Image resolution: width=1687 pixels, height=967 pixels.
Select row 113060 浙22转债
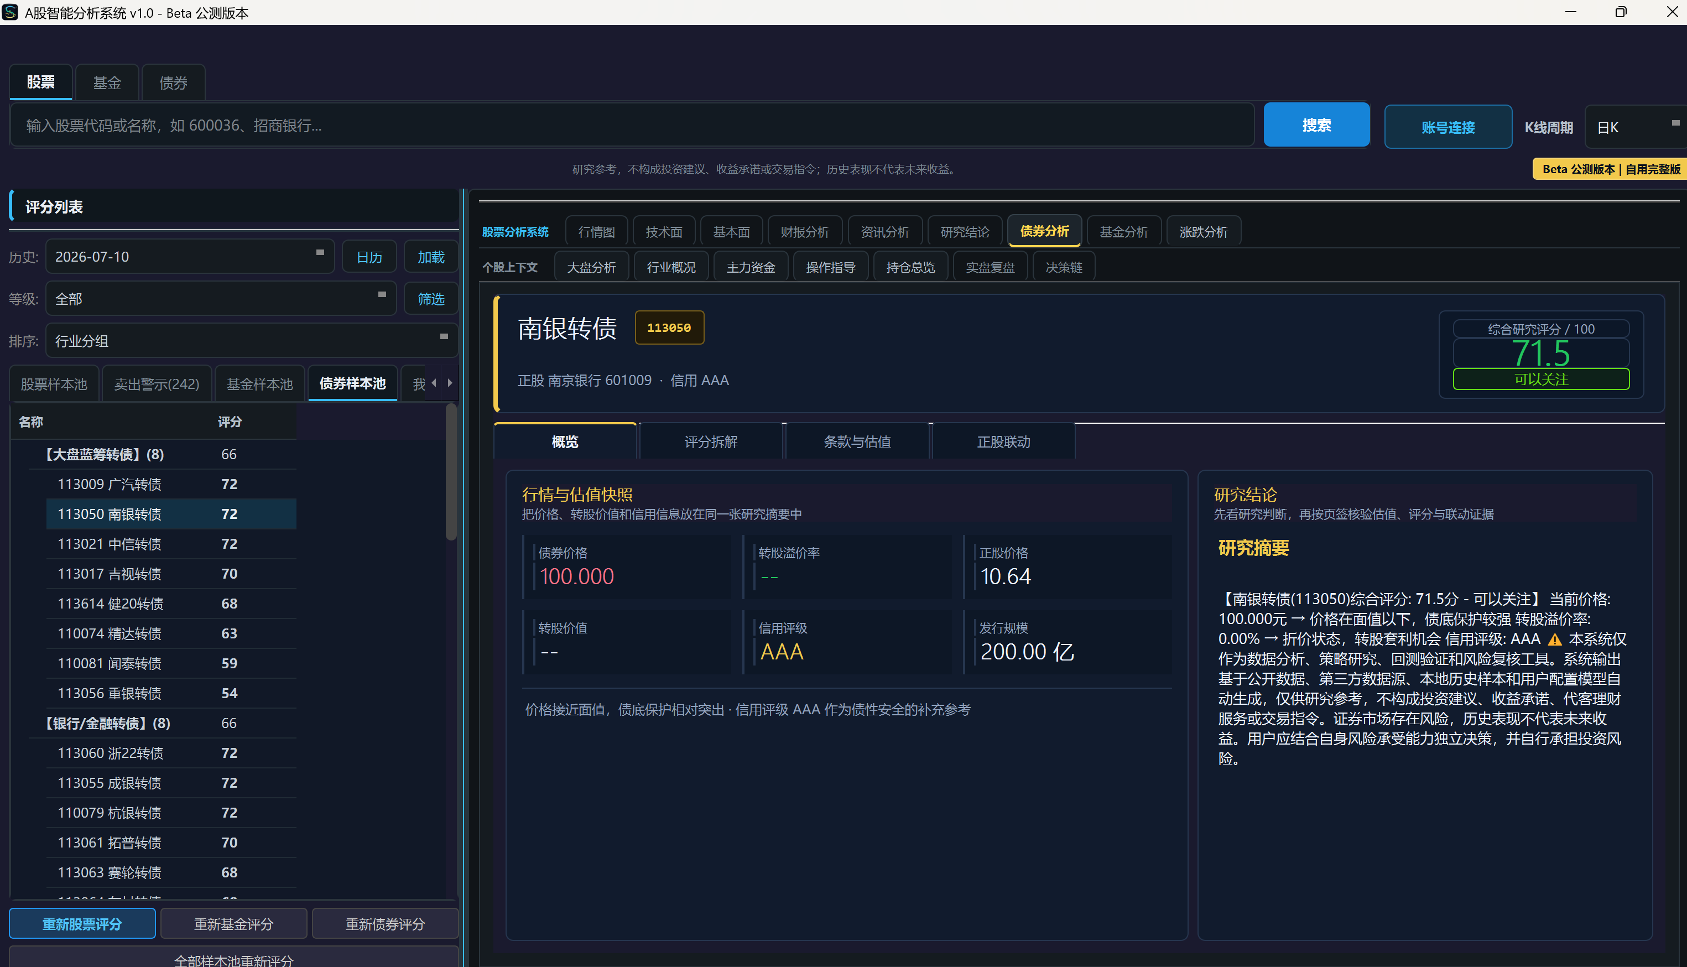(171, 753)
